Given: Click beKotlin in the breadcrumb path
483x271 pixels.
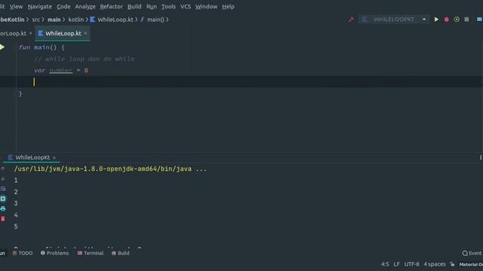Looking at the screenshot, I should [12, 20].
